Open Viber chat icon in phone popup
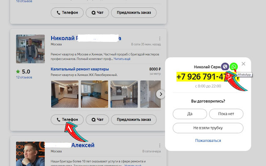The width and height of the screenshot is (266, 166). (x=225, y=66)
